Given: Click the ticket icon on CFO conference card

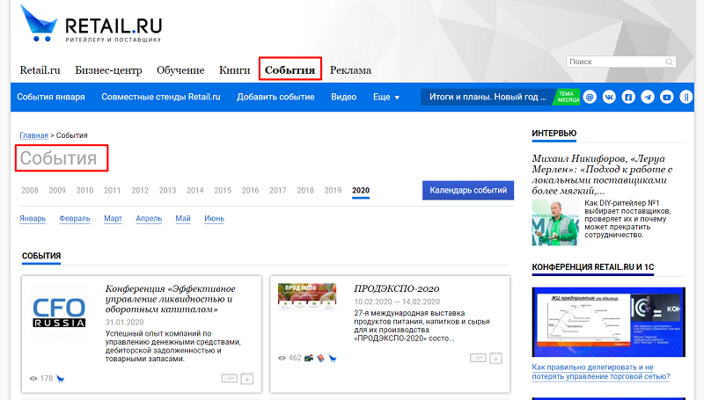Looking at the screenshot, I should click(230, 379).
